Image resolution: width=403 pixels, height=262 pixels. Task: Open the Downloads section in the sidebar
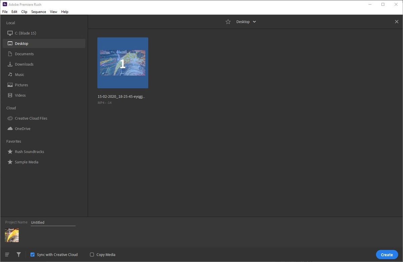pyautogui.click(x=25, y=64)
